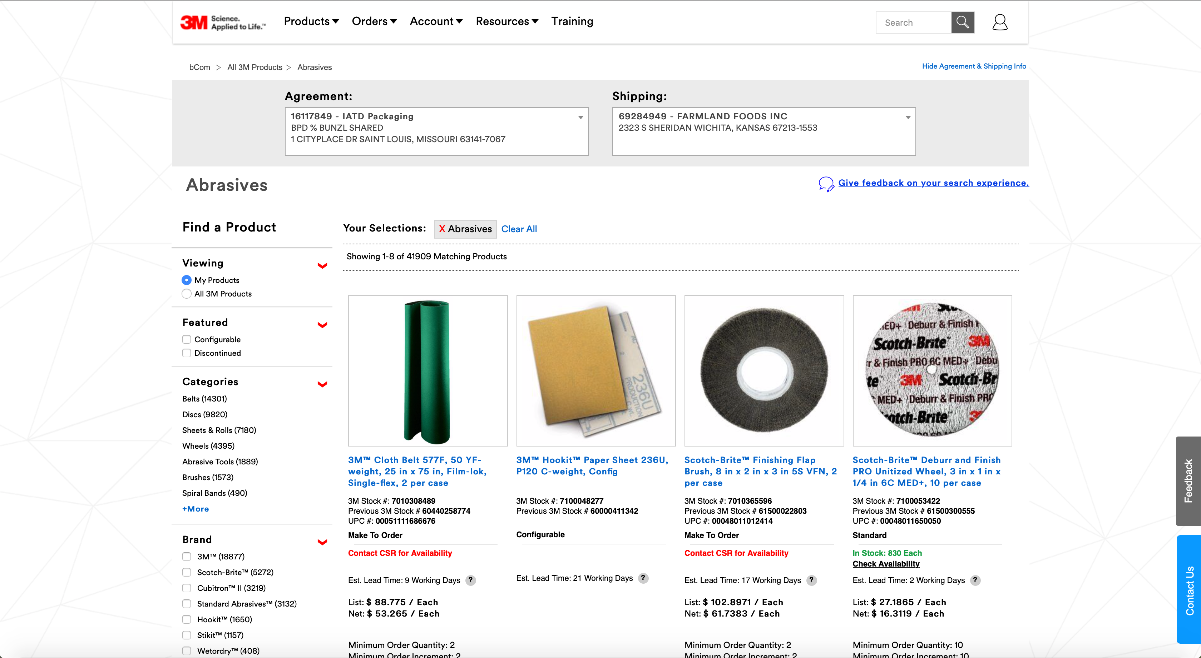Open the Feedback side tab
Viewport: 1201px width, 658px height.
point(1188,481)
